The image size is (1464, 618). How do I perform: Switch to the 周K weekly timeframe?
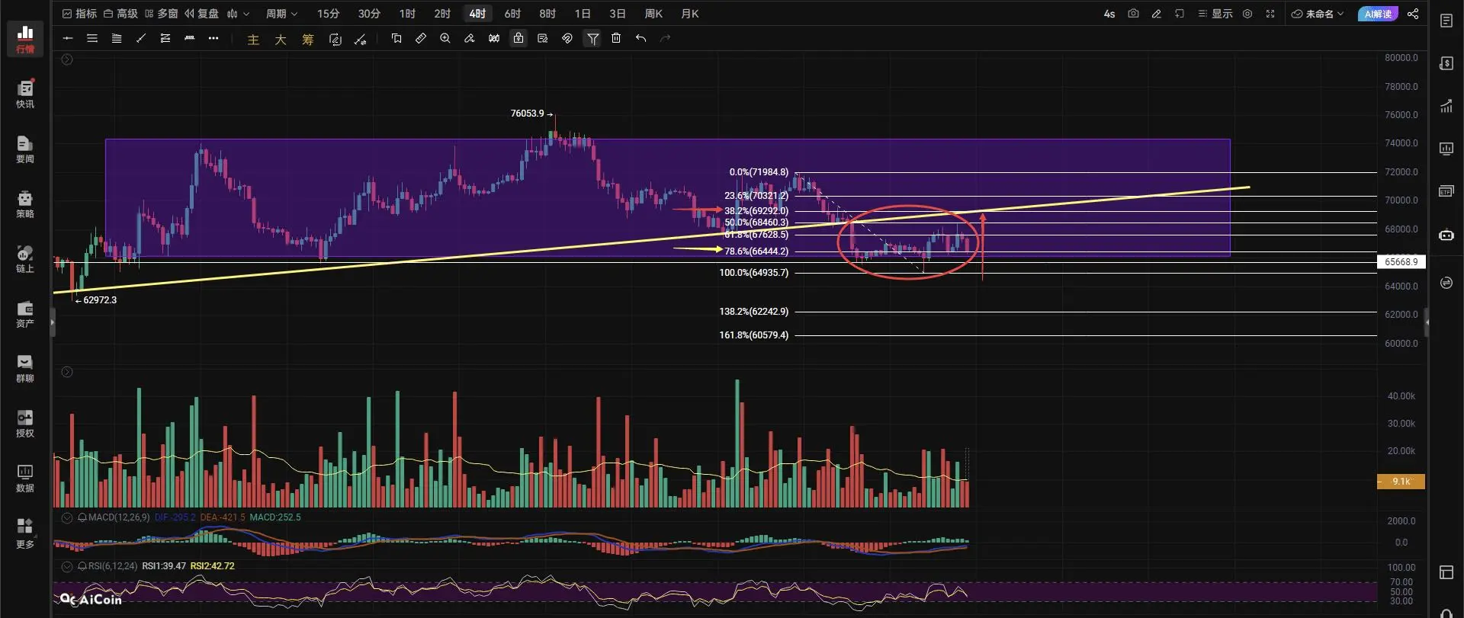coord(653,14)
